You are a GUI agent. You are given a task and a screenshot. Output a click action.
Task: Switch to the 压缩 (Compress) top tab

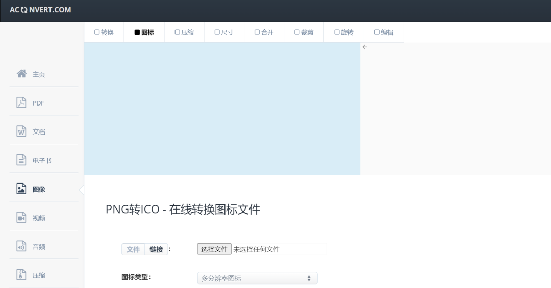[x=184, y=32]
